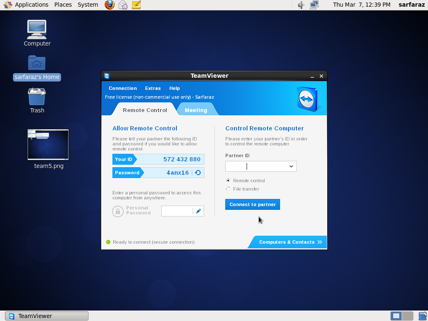Click the password value 4anx16
This screenshot has height=321, width=428.
(x=178, y=173)
